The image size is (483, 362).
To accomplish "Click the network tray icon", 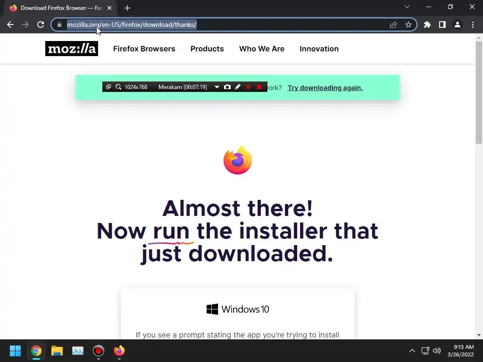I will coord(425,351).
